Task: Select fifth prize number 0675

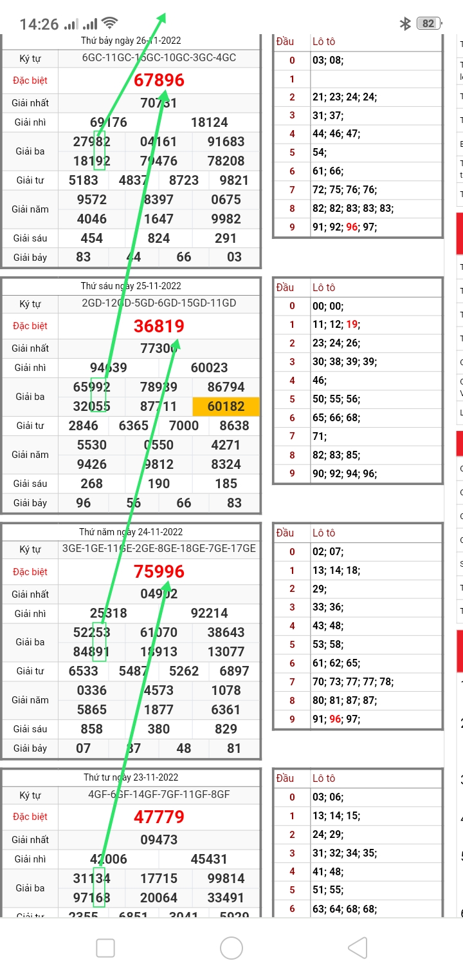Action: [x=226, y=200]
